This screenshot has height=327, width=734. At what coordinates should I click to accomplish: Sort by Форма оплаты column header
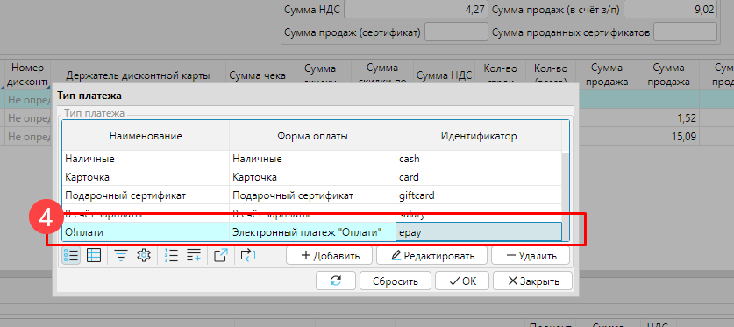click(312, 136)
